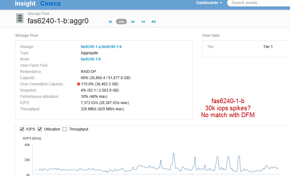Click the 18% performance utilization value
The image size is (290, 176).
(94, 97)
